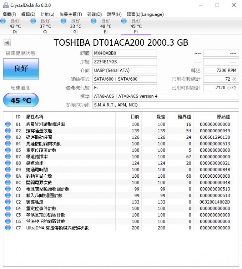Click the transfer mode field SATA/600
The height and width of the screenshot is (269, 242).
tap(124, 79)
